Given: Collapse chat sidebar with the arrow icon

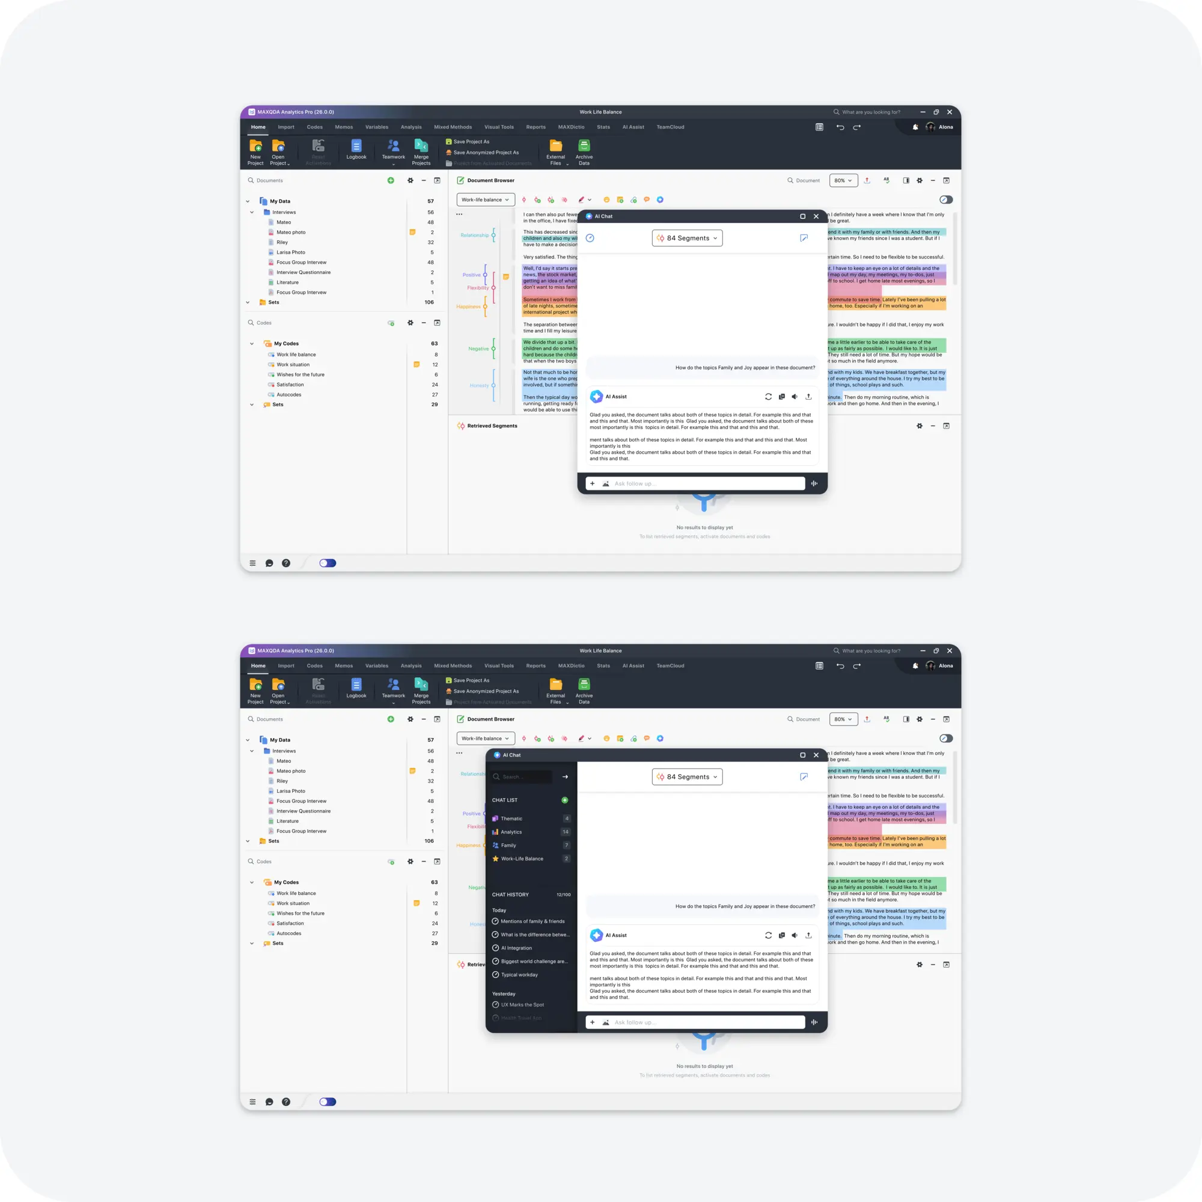Looking at the screenshot, I should pyautogui.click(x=565, y=776).
